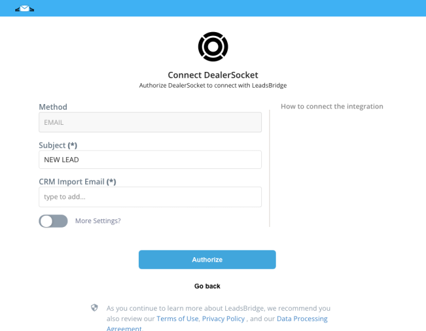This screenshot has height=331, width=426.
Task: Click the DealerSocket circular logo
Action: [x=213, y=47]
